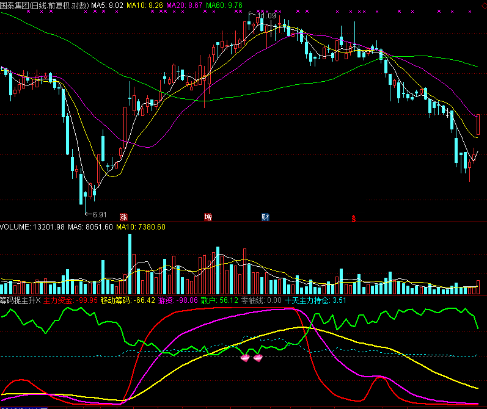
Task: Click the MA20: 8.67 label
Action: pyautogui.click(x=184, y=5)
